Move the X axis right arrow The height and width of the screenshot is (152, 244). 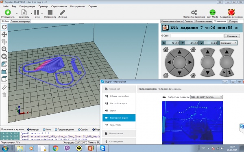pyautogui.click(x=190, y=62)
